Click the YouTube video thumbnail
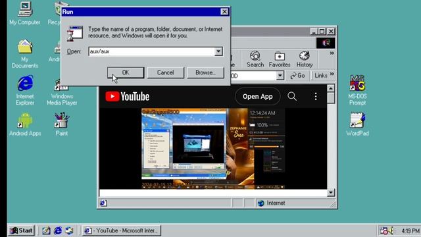Screen dimensions: 421x237 point(213,148)
